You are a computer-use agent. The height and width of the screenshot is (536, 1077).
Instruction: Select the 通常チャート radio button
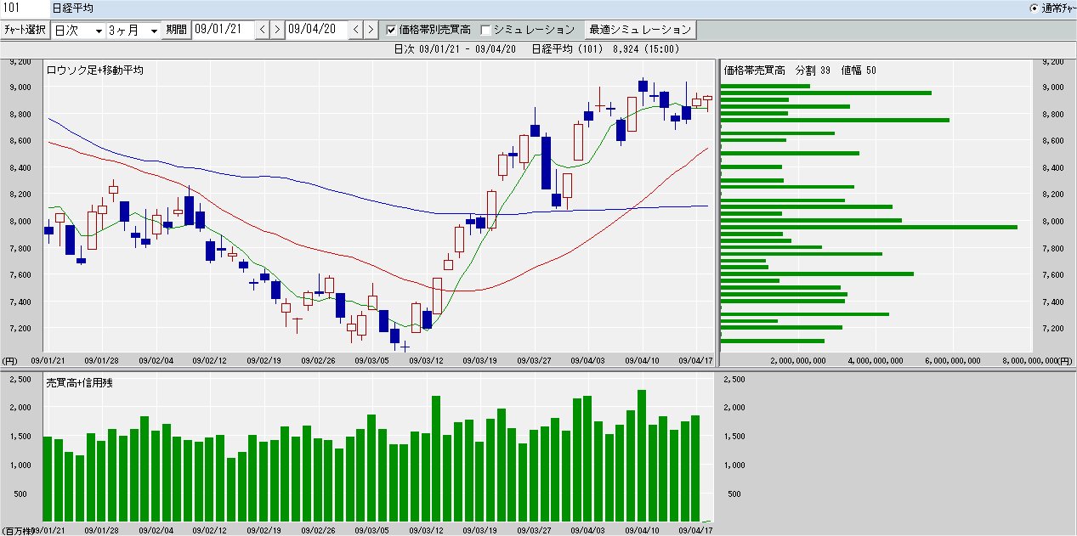coord(1034,8)
